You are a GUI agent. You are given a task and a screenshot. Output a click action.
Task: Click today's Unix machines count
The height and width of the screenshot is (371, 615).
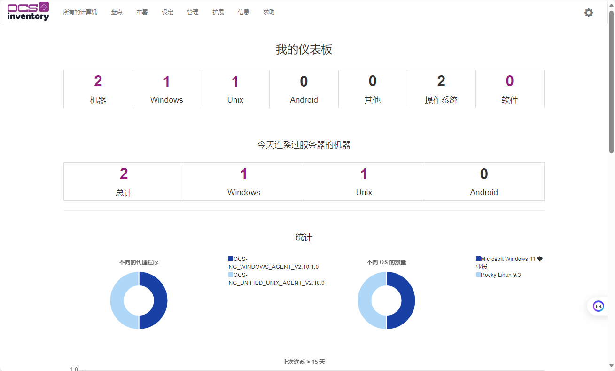point(364,174)
